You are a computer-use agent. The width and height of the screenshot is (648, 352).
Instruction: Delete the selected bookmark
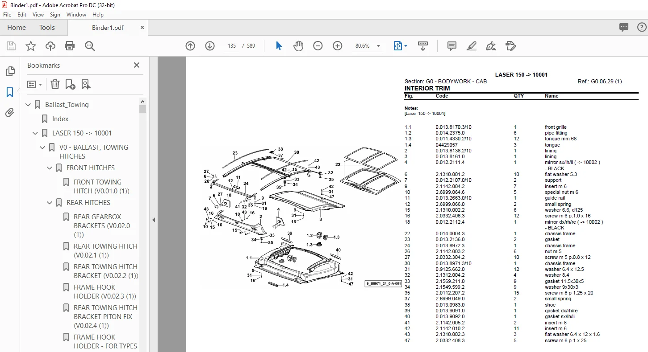(x=55, y=84)
